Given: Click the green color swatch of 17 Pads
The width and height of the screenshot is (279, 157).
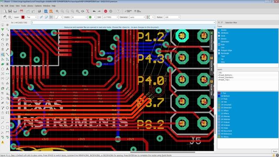Looking at the screenshot, I should (219, 99).
